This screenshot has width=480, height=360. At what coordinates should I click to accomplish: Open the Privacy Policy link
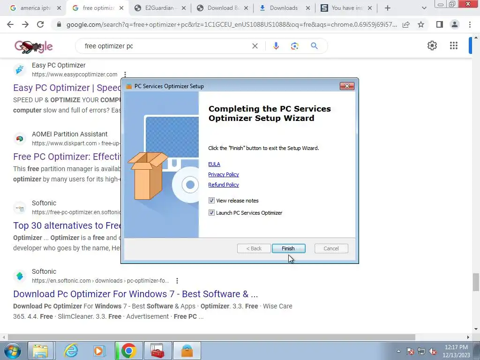pyautogui.click(x=223, y=174)
